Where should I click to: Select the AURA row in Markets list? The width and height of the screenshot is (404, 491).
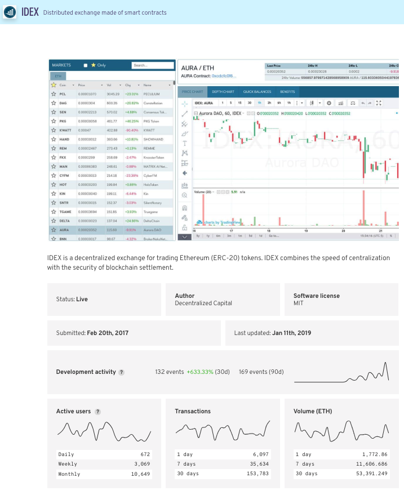[111, 230]
